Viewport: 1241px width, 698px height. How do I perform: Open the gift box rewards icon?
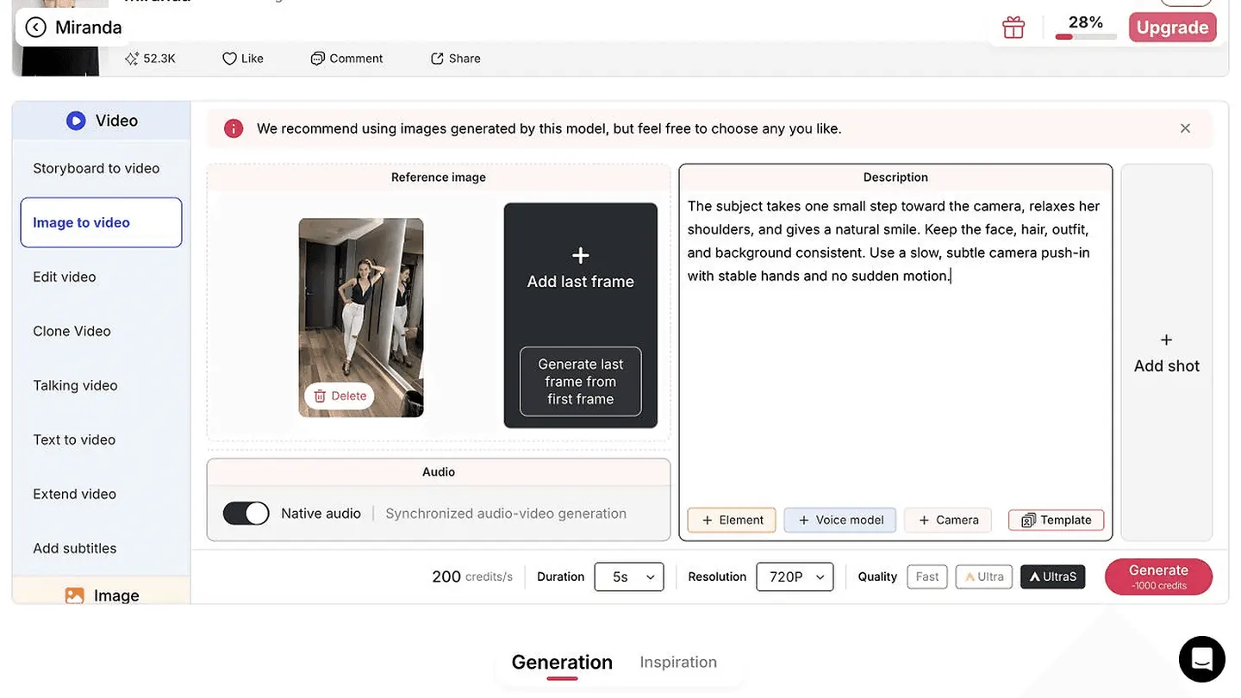tap(1013, 28)
